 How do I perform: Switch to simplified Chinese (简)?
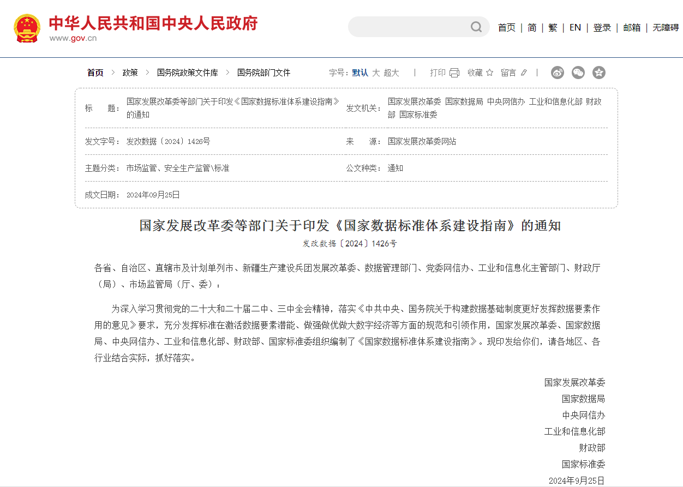point(532,27)
